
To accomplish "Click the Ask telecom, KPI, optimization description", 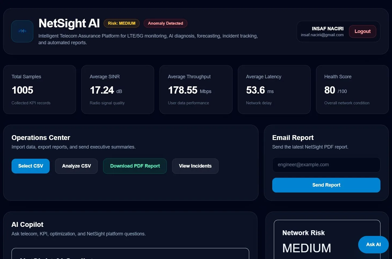I will pos(79,234).
